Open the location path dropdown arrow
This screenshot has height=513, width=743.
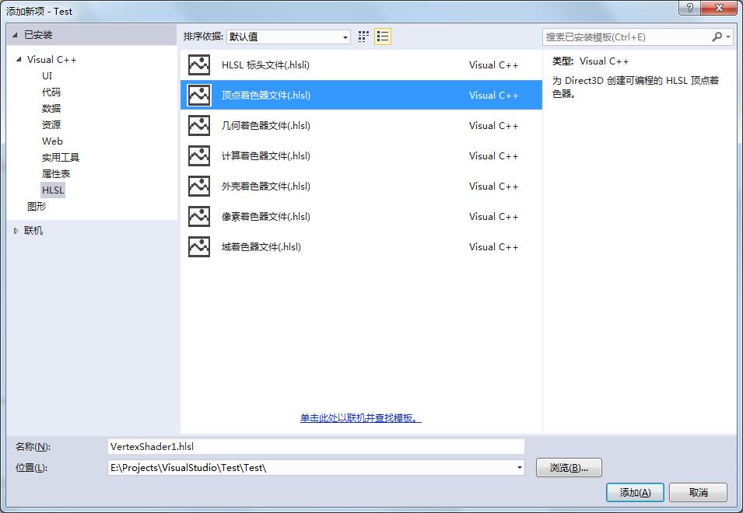(x=520, y=468)
